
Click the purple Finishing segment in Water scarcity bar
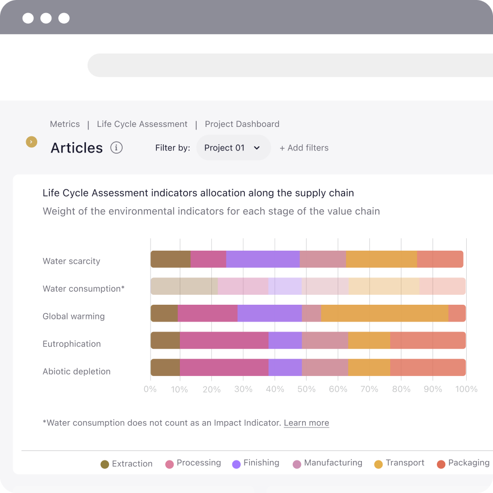[263, 259]
